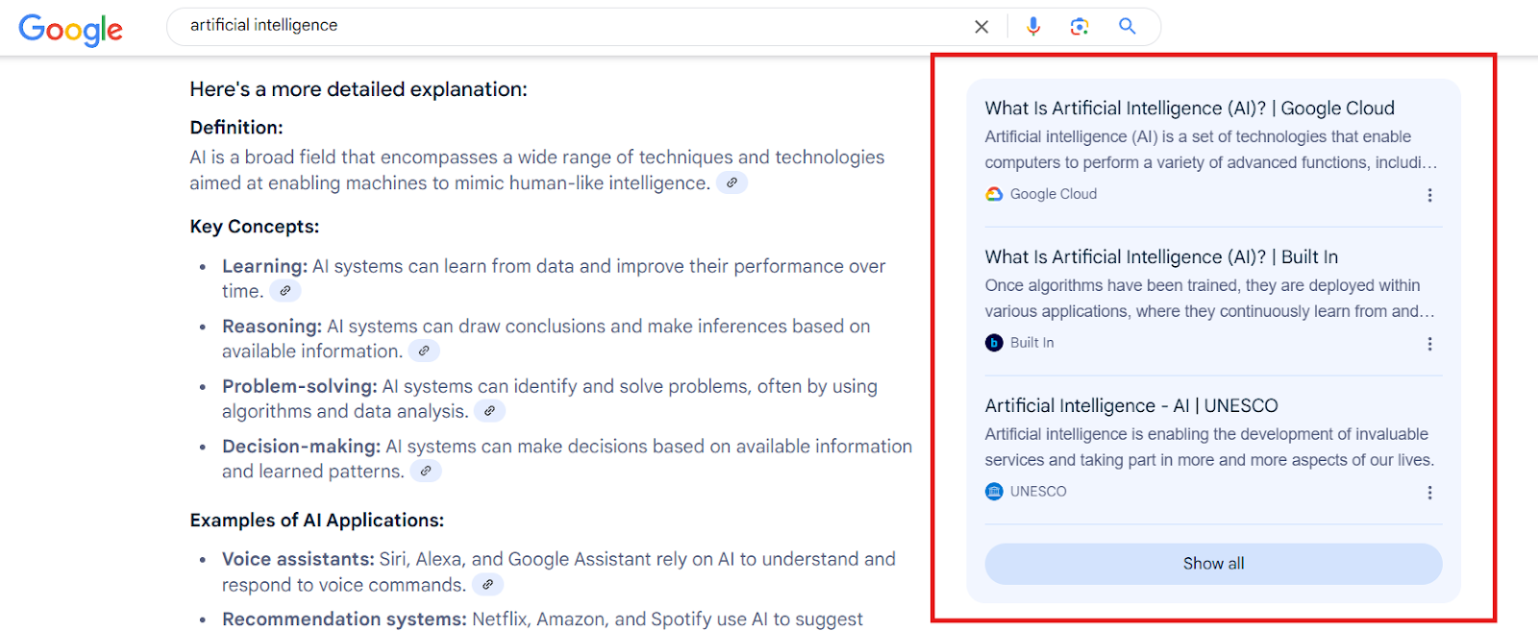Viewport: 1538px width, 631px height.
Task: Open the three-dot menu for UNESCO source
Action: coord(1429,493)
